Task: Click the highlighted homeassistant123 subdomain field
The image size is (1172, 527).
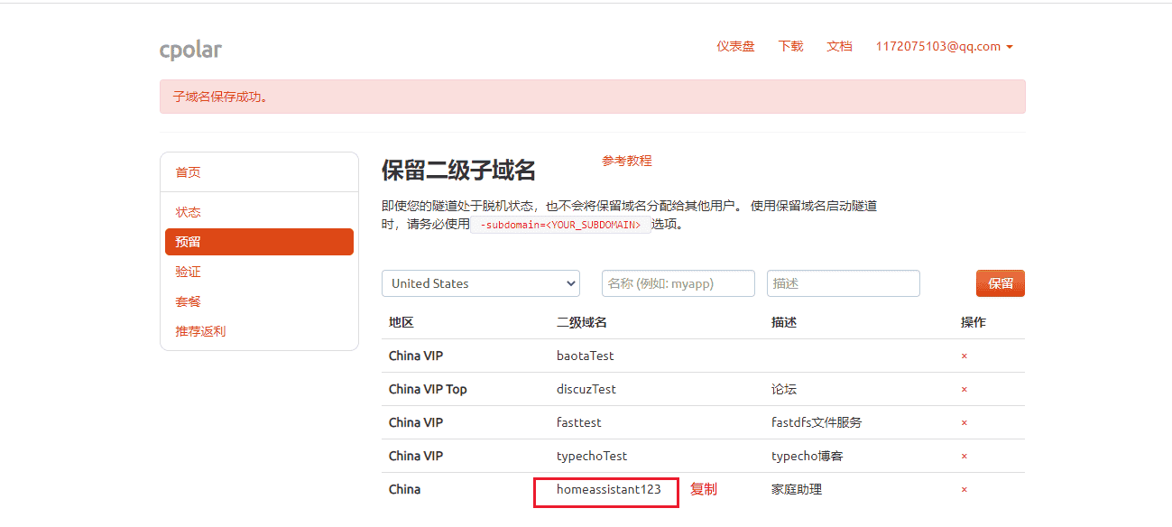Action: pyautogui.click(x=605, y=492)
